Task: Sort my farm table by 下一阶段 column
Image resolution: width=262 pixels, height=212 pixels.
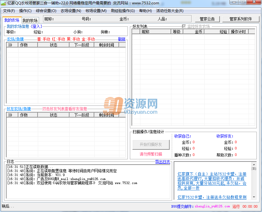Action: click(x=82, y=45)
